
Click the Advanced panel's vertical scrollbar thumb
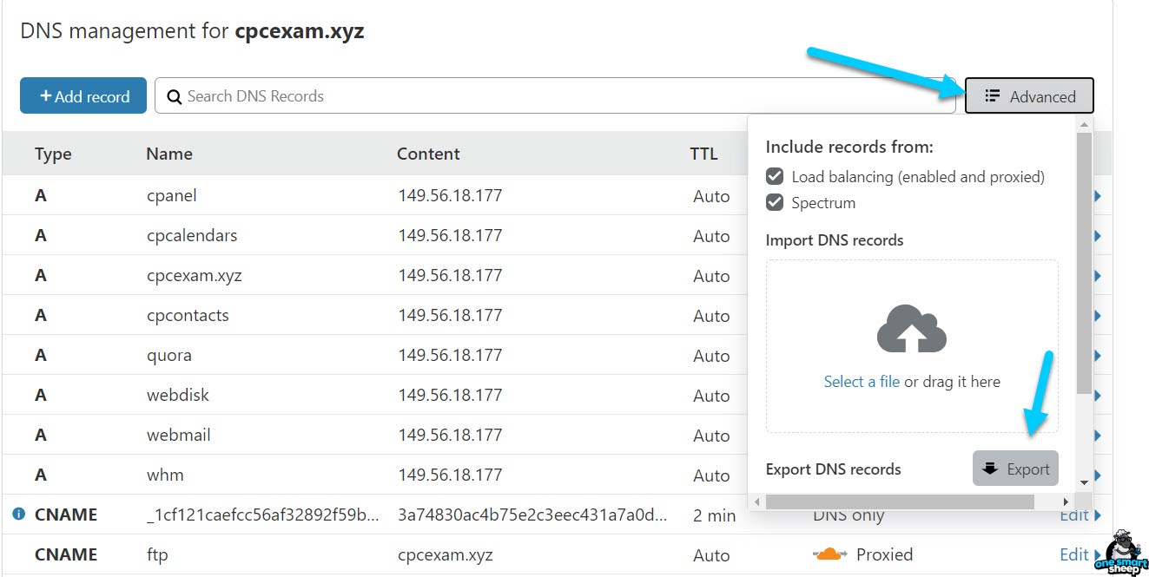point(1084,264)
